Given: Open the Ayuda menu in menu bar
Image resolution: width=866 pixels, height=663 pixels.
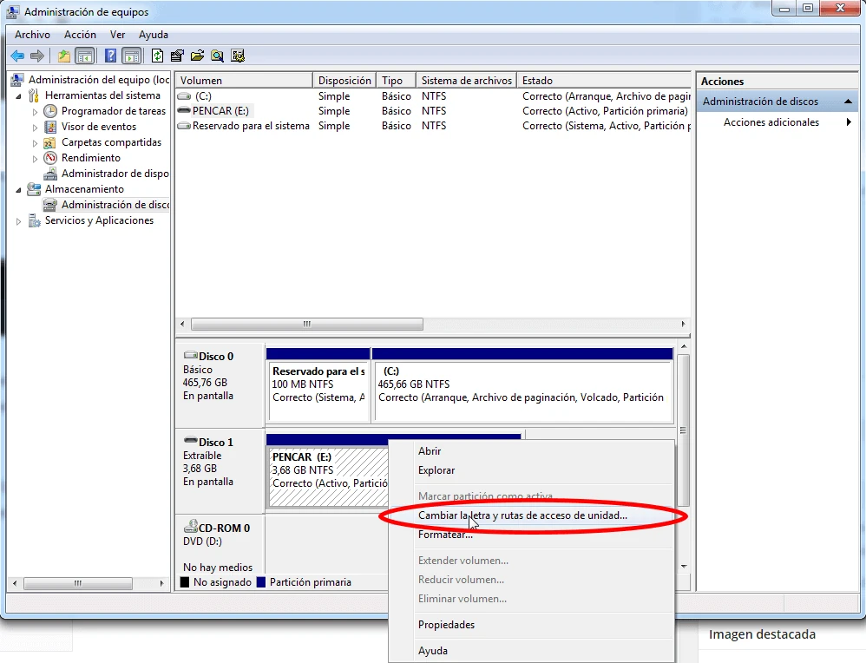Looking at the screenshot, I should 154,35.
